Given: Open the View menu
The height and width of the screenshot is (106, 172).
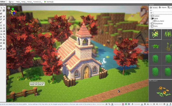Looking at the screenshot, I should click(29, 2).
